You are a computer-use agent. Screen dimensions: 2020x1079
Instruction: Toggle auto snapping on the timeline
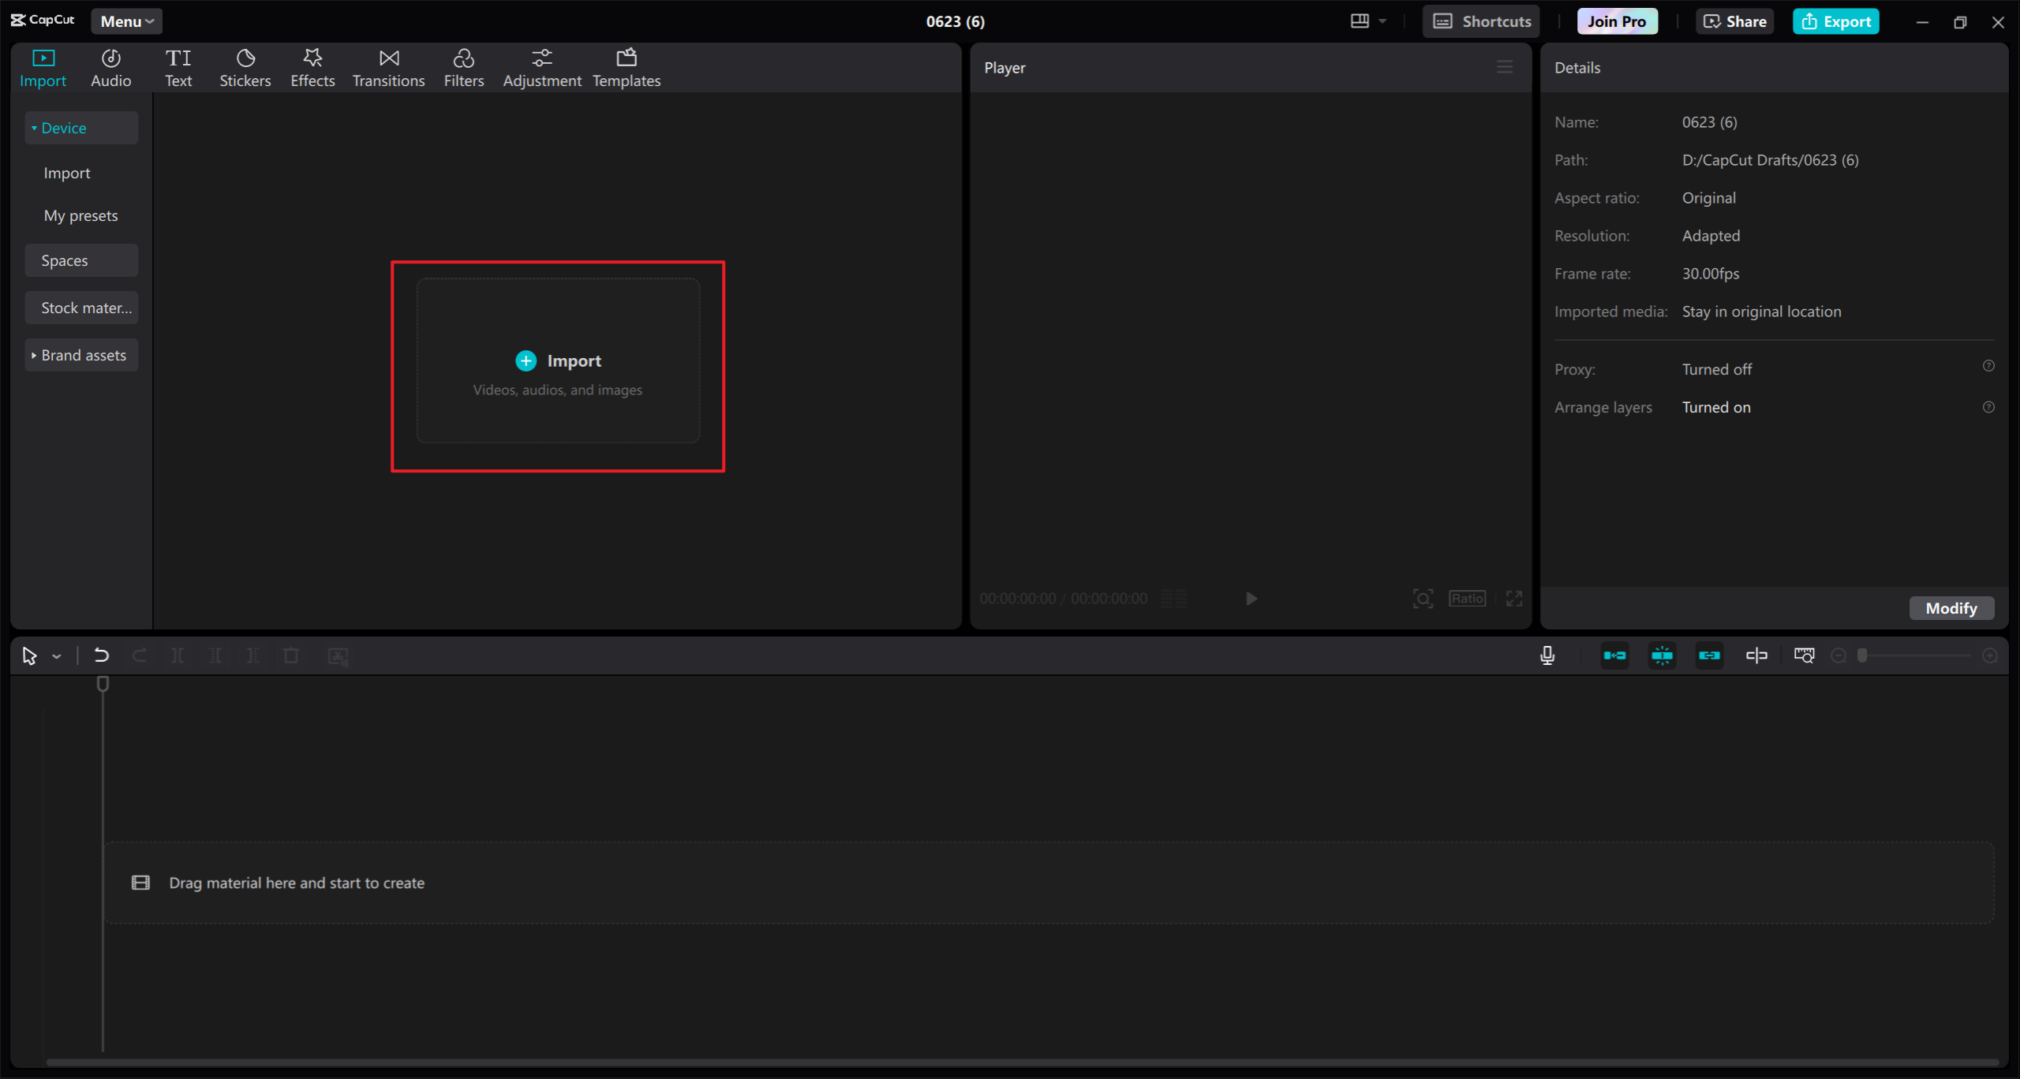click(1662, 655)
